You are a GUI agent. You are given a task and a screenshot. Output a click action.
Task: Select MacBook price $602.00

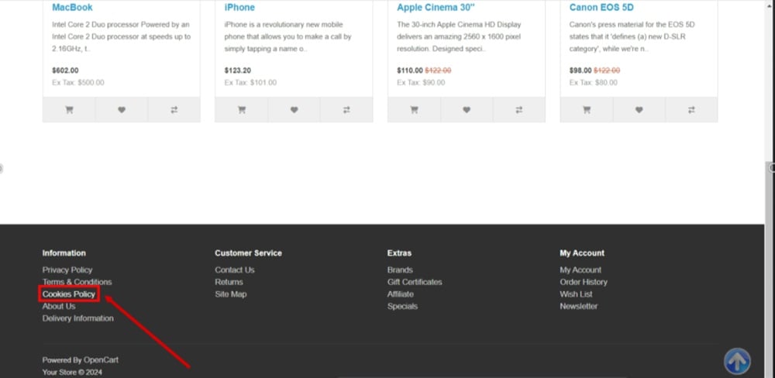[65, 70]
